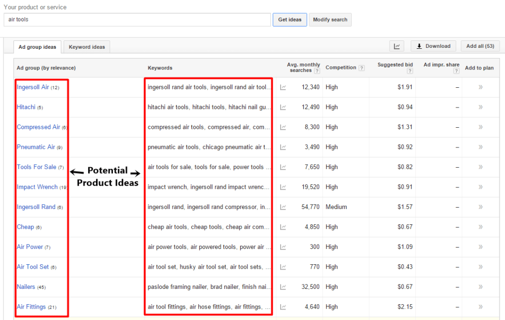Add Hitachi ad group to plan

click(x=480, y=107)
